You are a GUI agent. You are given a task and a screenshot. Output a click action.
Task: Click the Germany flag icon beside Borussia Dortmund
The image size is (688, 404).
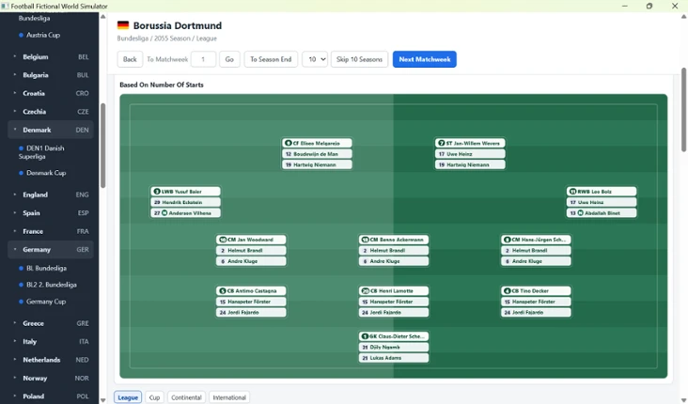(x=123, y=25)
